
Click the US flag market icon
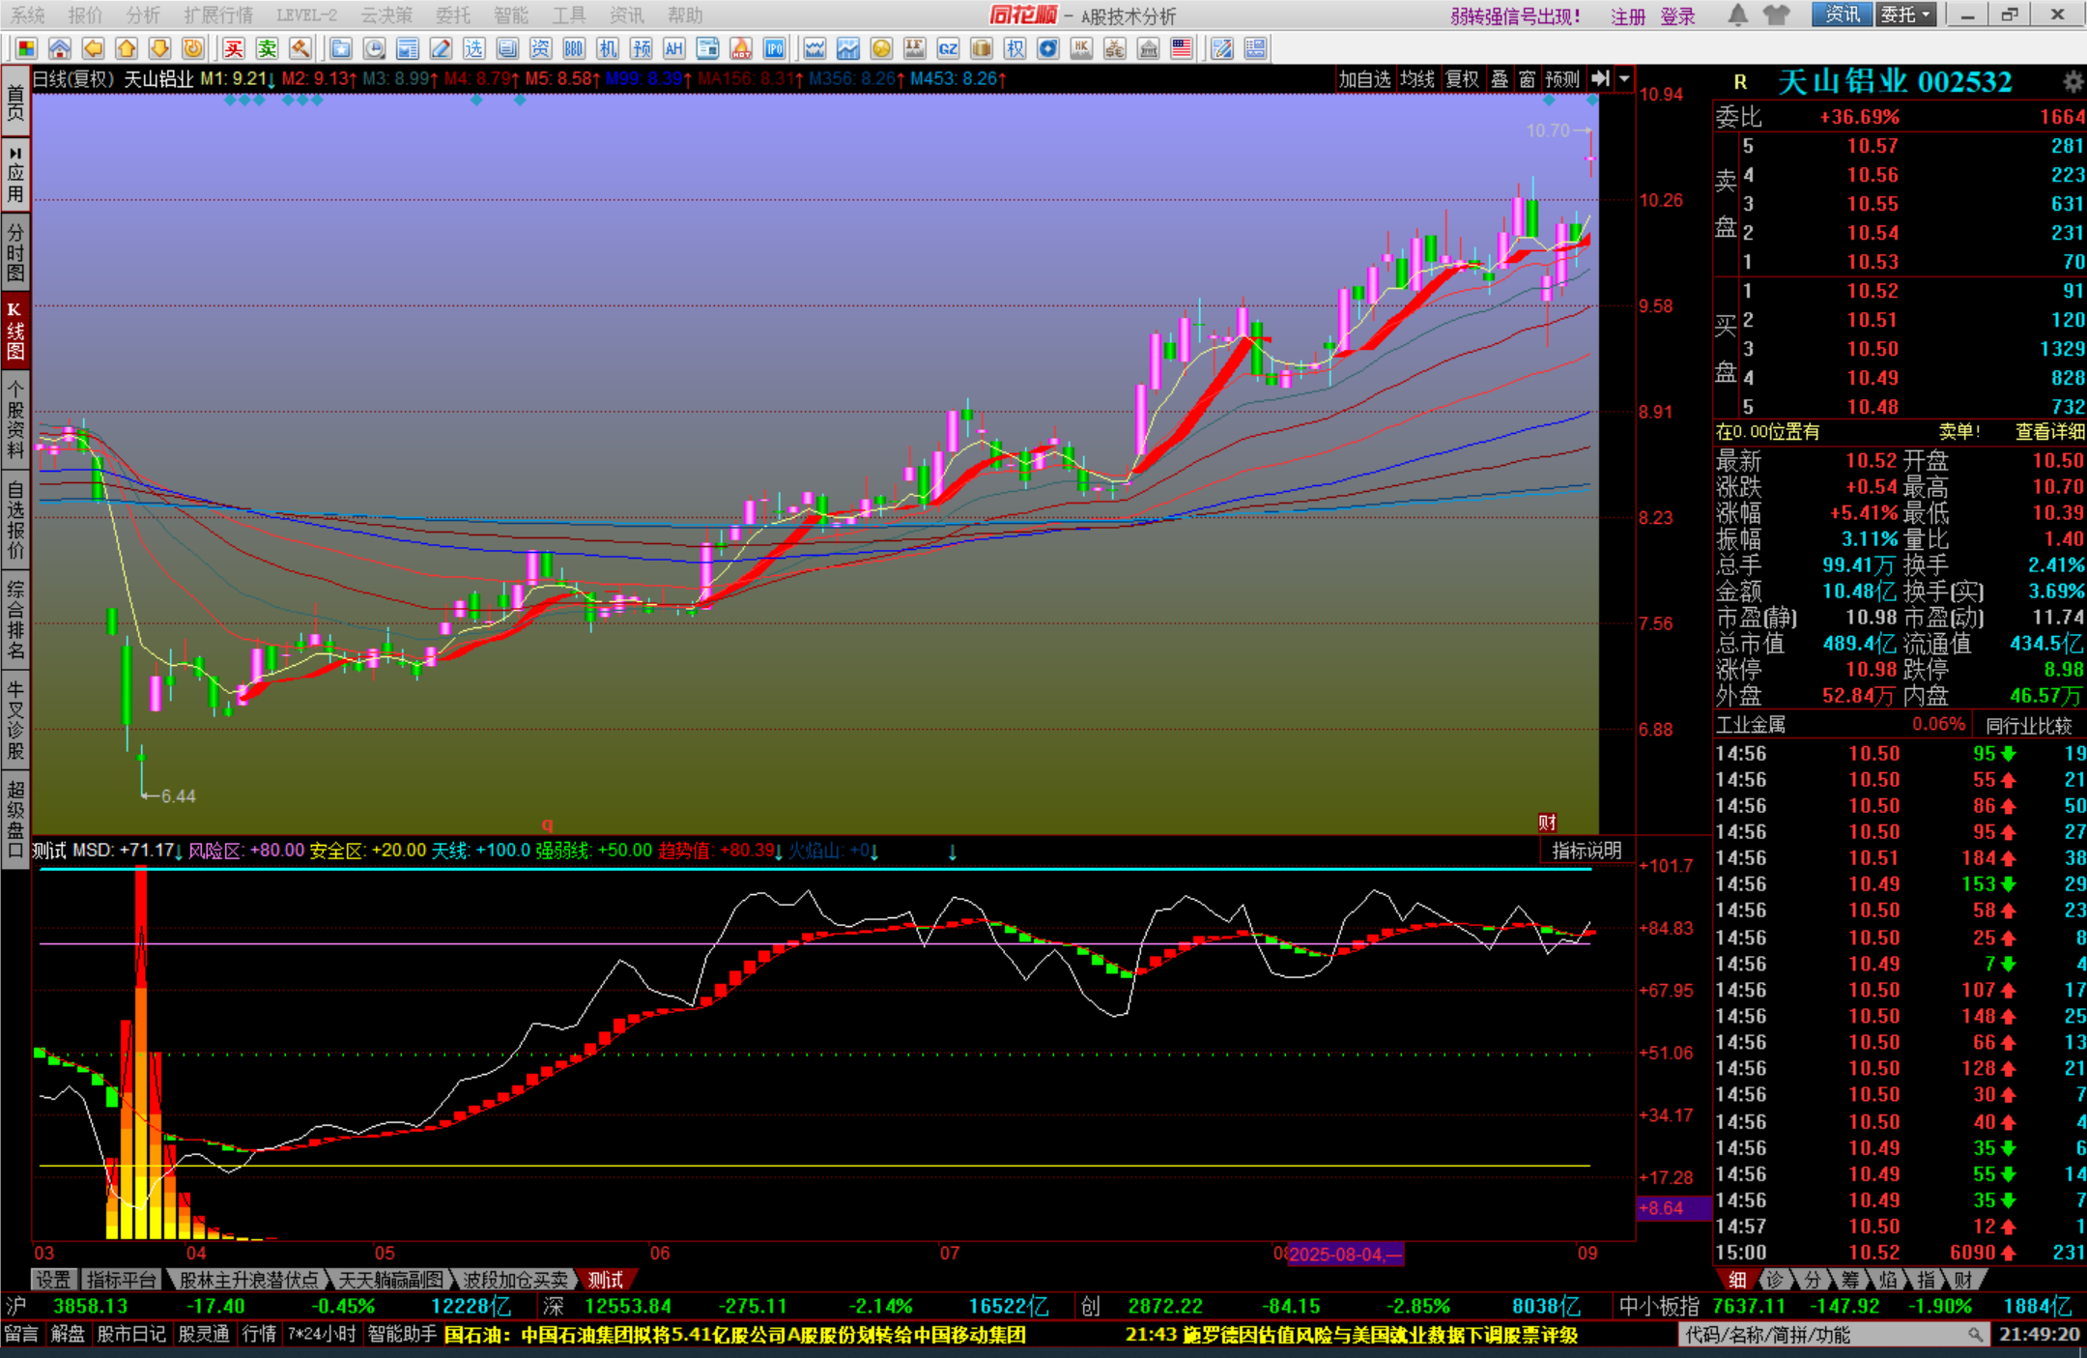click(x=1182, y=48)
